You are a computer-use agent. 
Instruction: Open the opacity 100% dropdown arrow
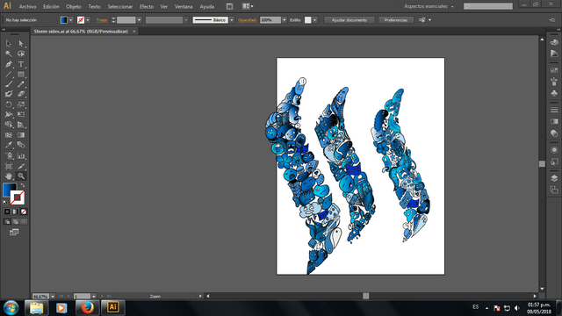[x=285, y=20]
